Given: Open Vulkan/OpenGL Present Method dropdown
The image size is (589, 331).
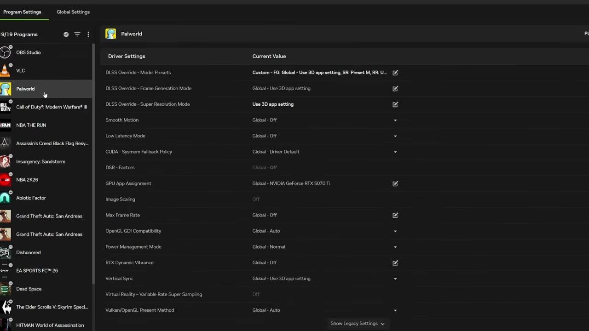Looking at the screenshot, I should [x=395, y=310].
